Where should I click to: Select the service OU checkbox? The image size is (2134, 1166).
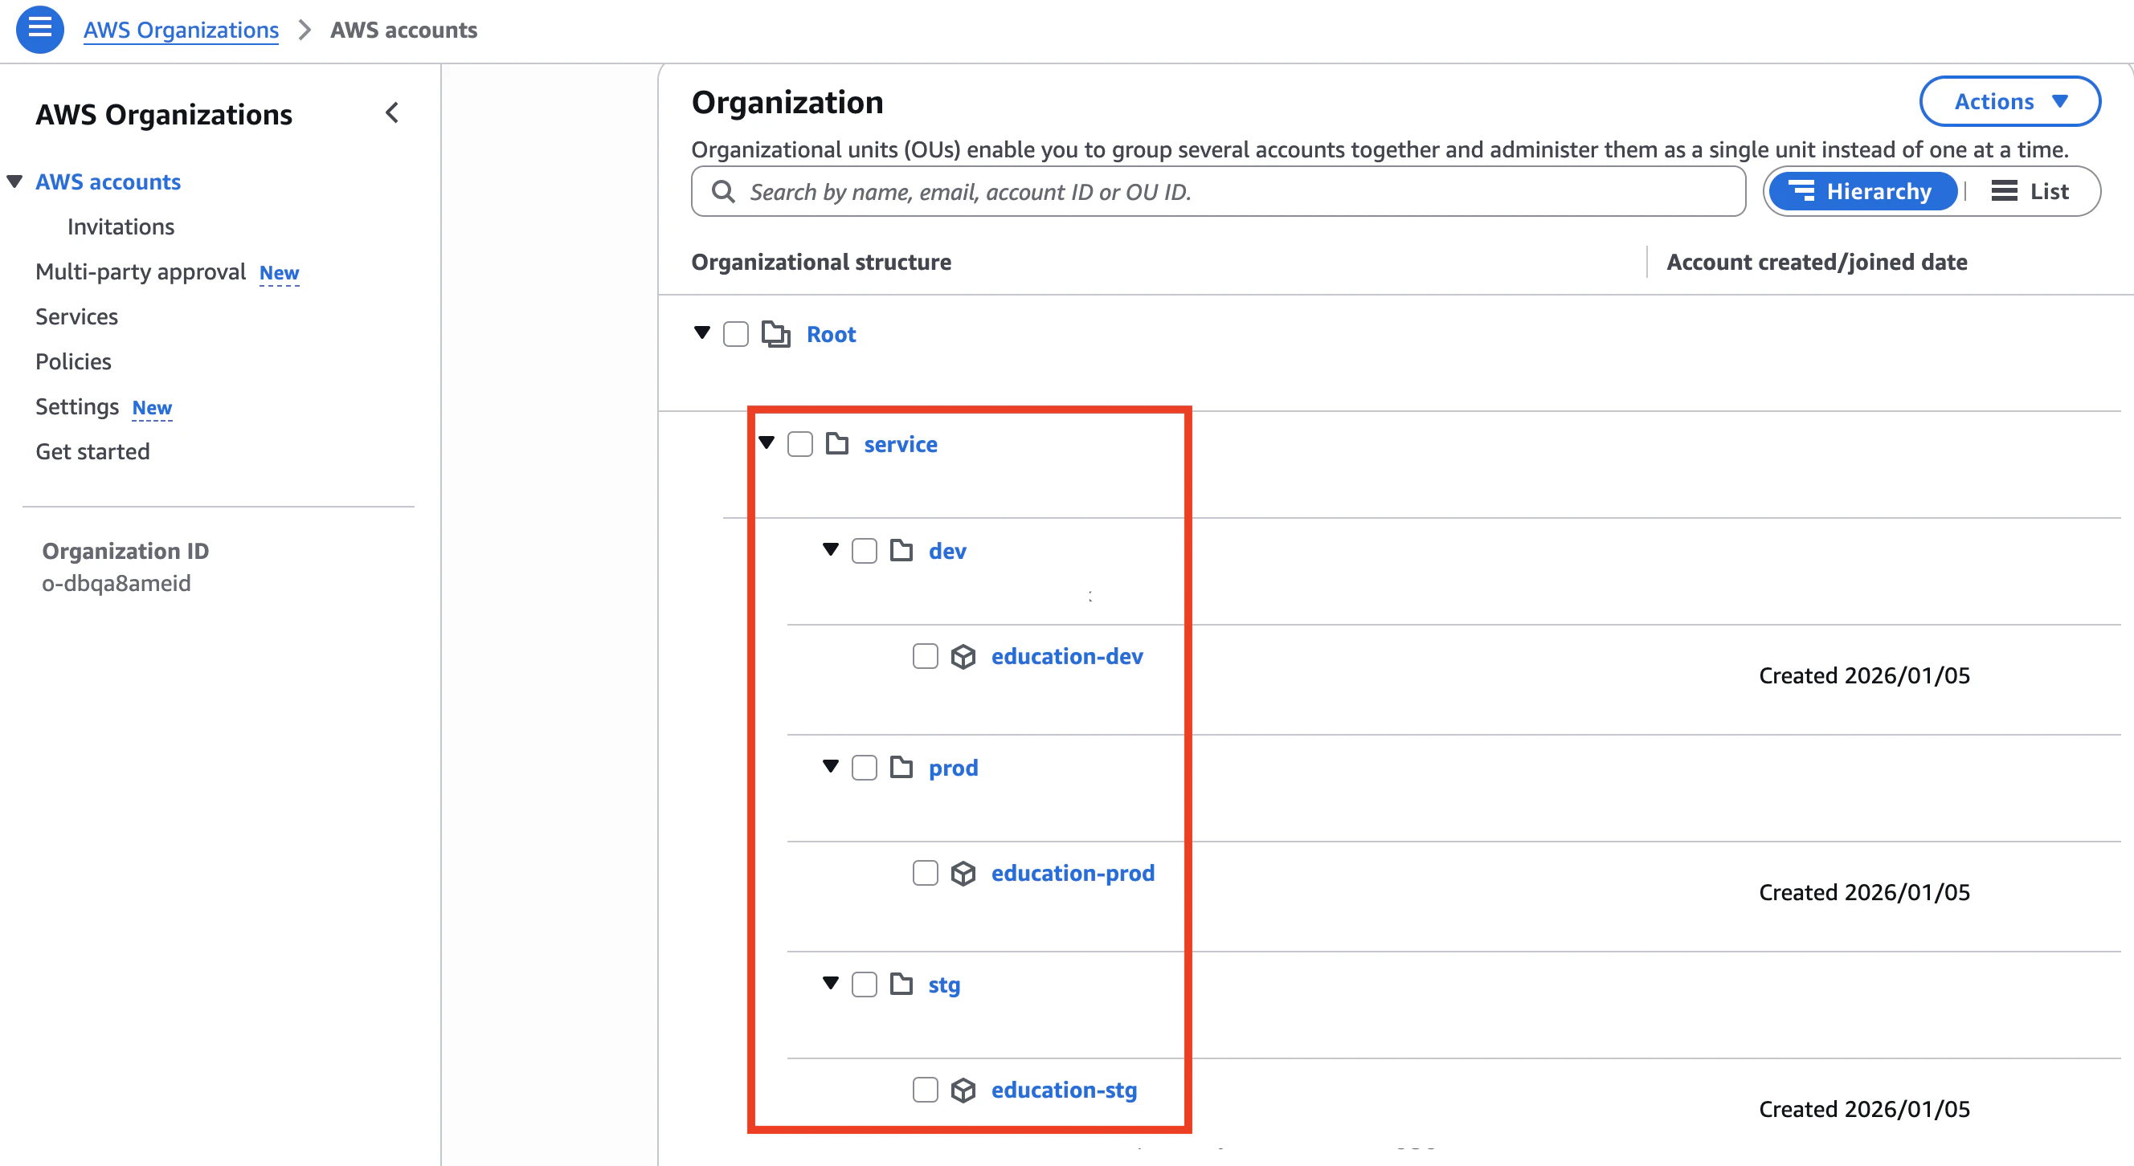click(x=800, y=444)
